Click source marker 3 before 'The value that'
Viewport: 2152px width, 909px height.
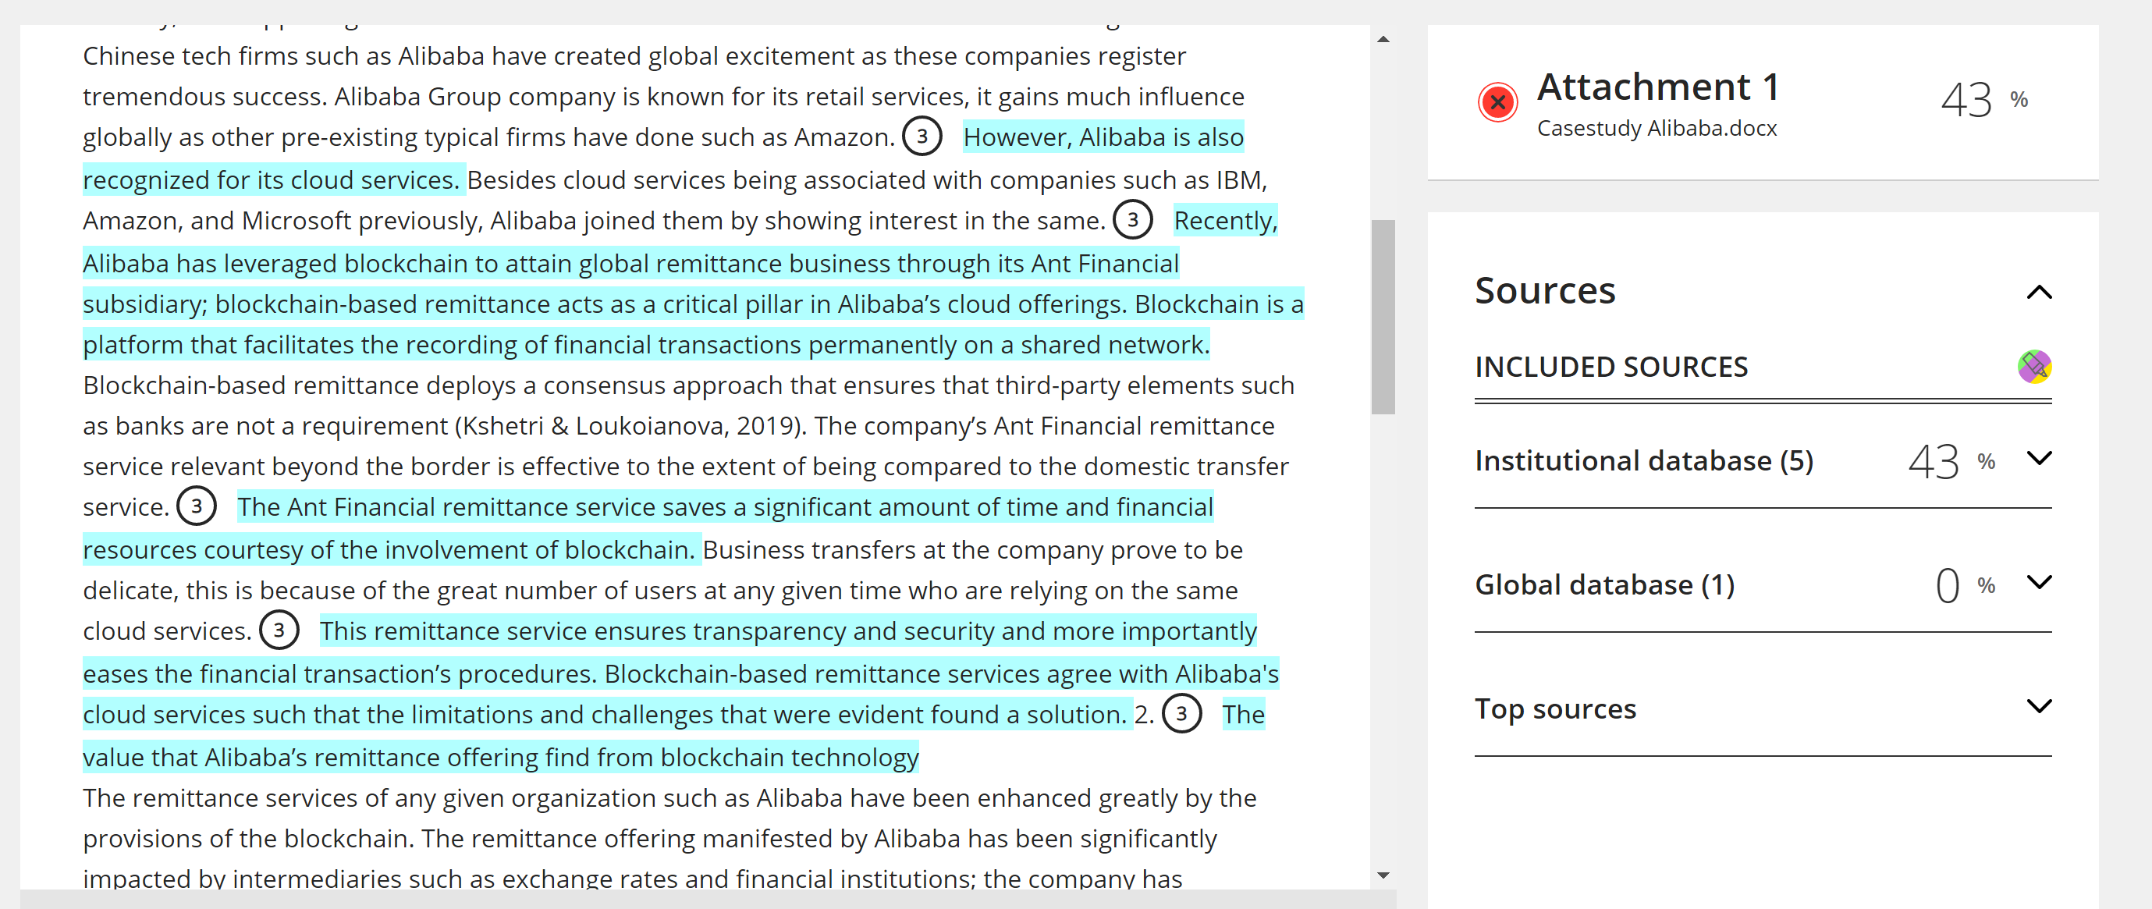point(1181,713)
